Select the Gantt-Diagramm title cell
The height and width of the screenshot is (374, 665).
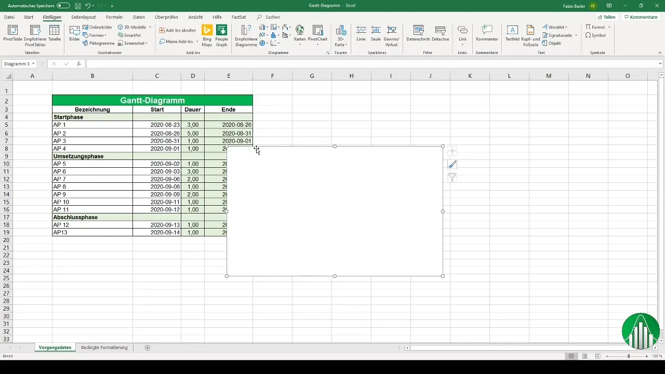152,100
